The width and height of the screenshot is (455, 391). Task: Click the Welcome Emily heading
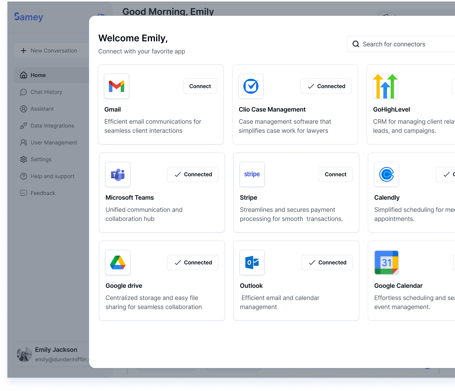[133, 38]
